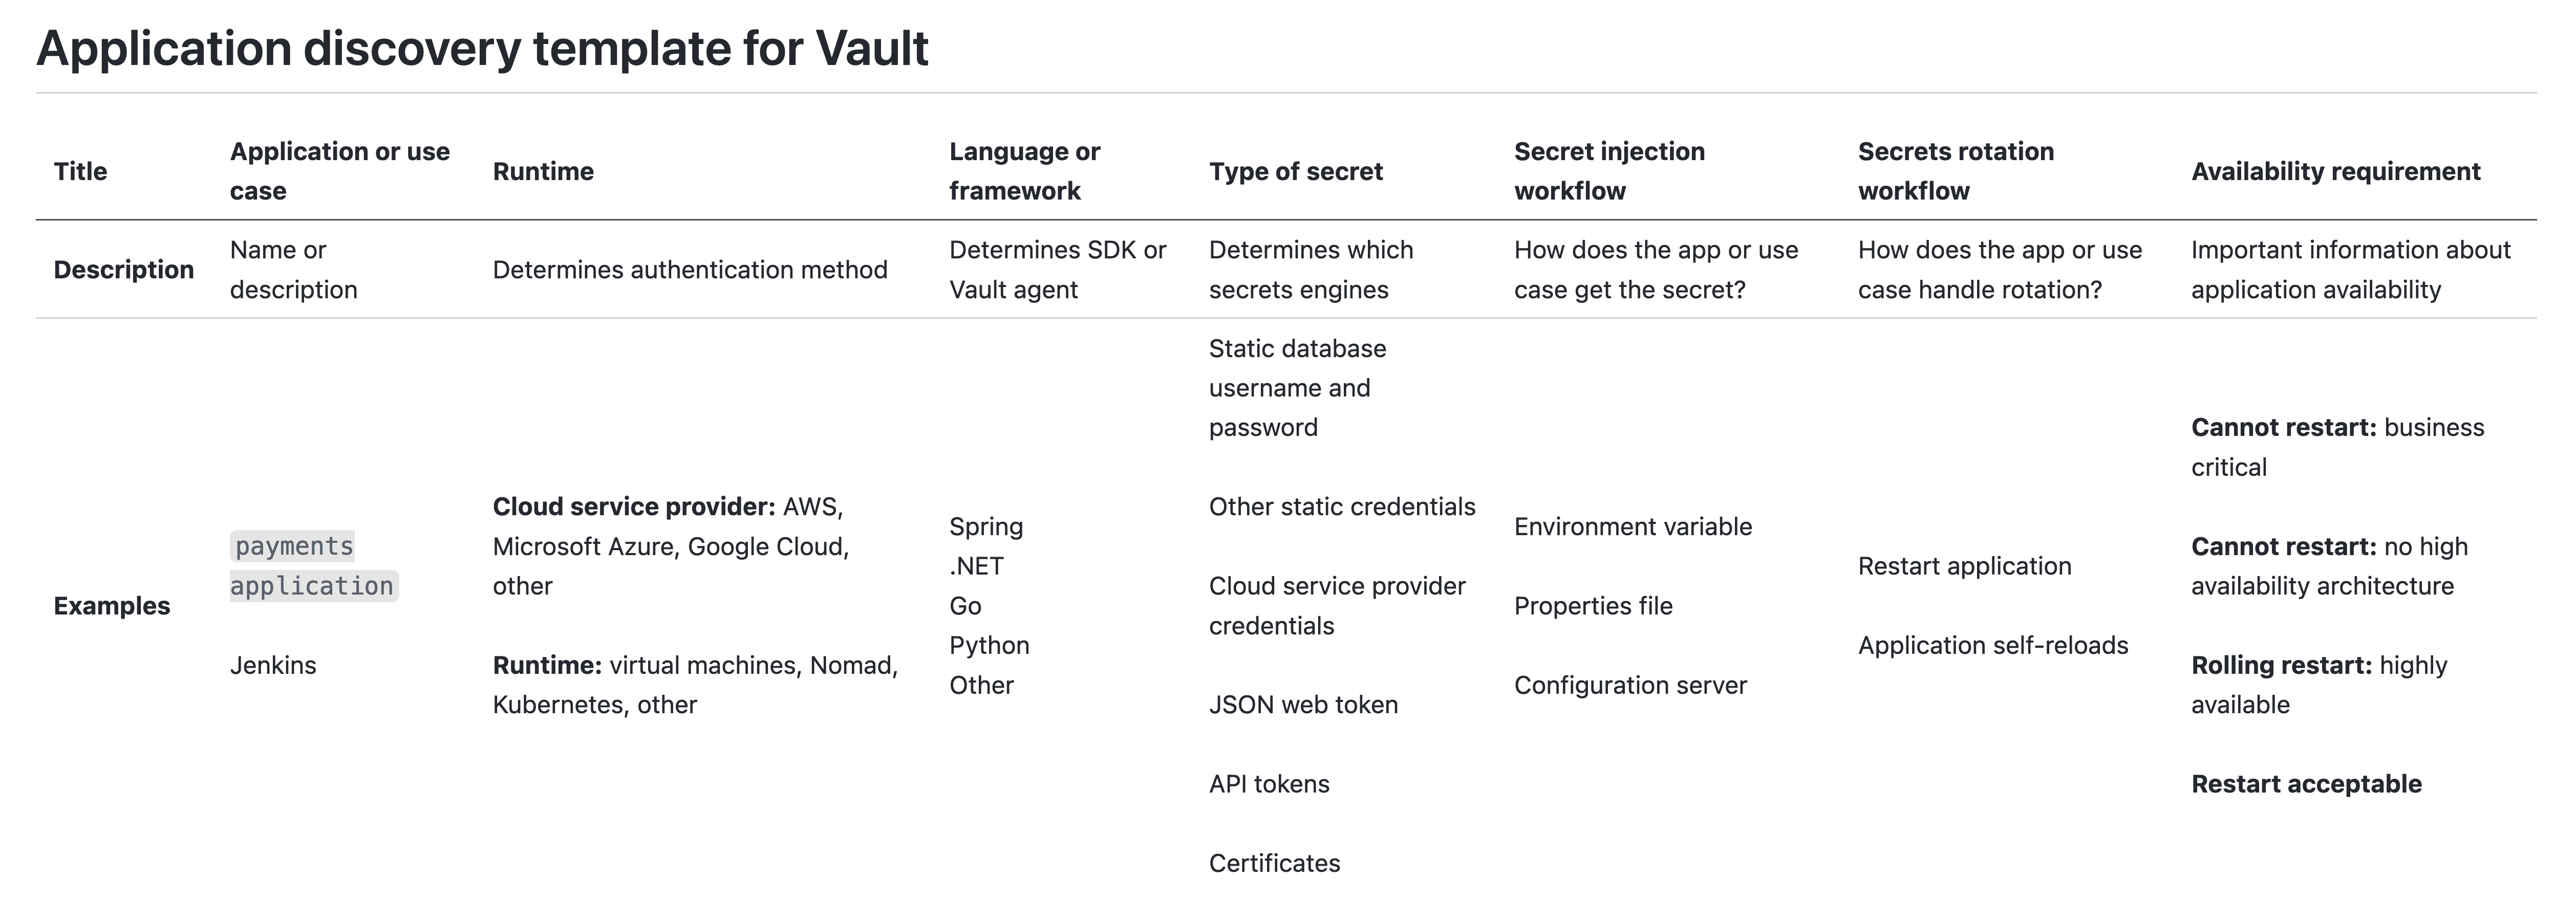Click the 'Availability requirement' column header
The height and width of the screenshot is (923, 2576).
click(x=2335, y=172)
